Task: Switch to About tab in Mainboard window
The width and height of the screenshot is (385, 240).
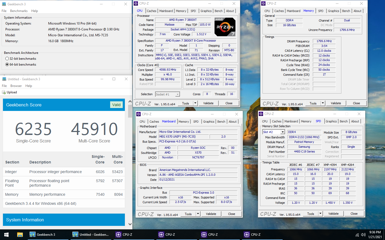Action: pos(233,122)
